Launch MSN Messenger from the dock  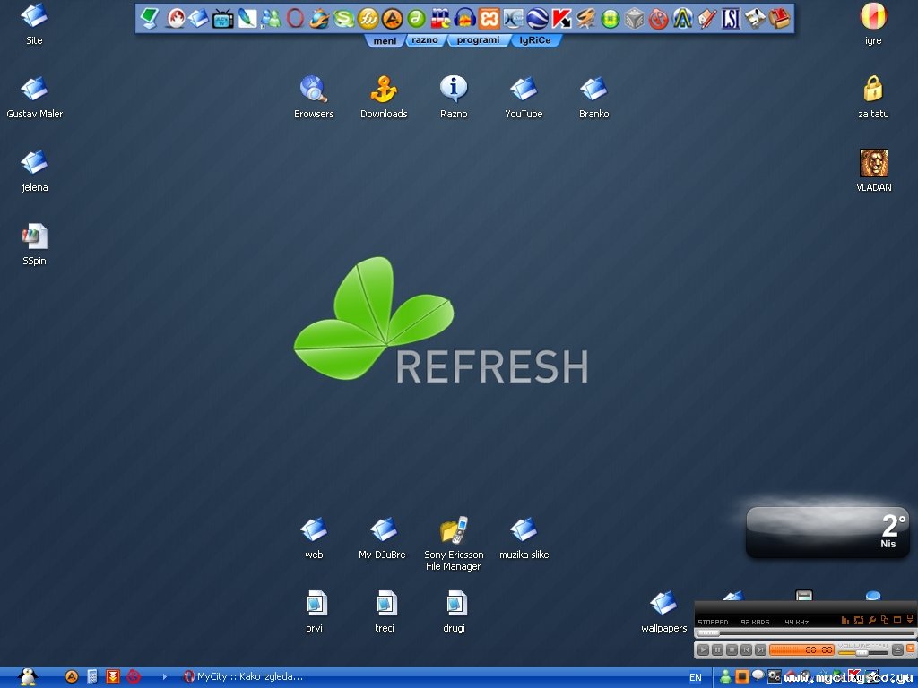pyautogui.click(x=271, y=19)
